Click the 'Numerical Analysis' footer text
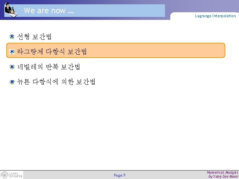239x179 pixels. coord(222,172)
